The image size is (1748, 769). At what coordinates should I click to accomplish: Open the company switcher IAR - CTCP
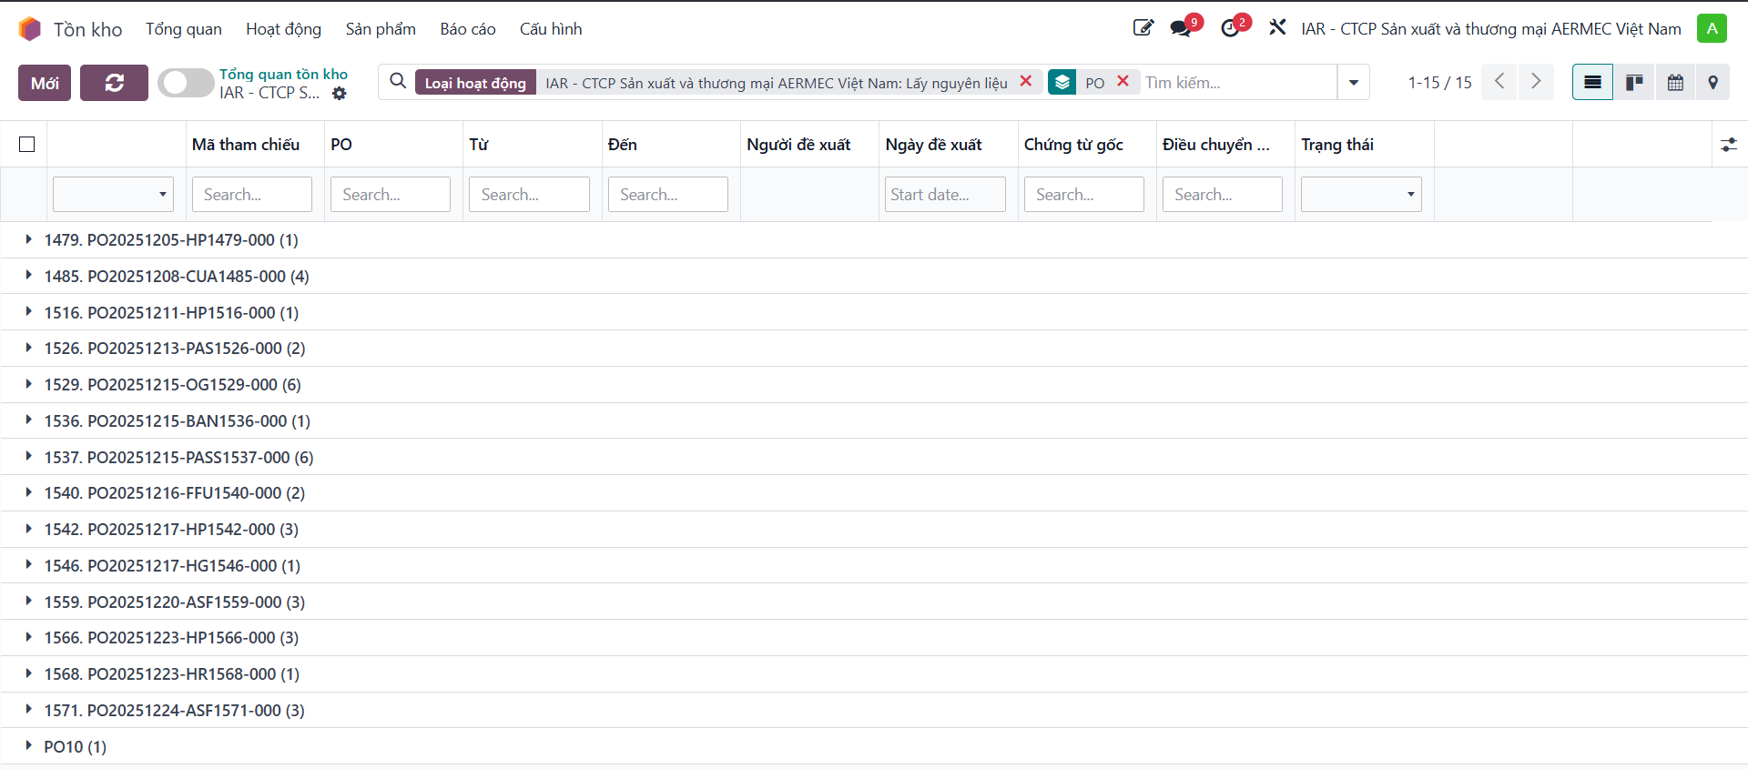(1491, 29)
